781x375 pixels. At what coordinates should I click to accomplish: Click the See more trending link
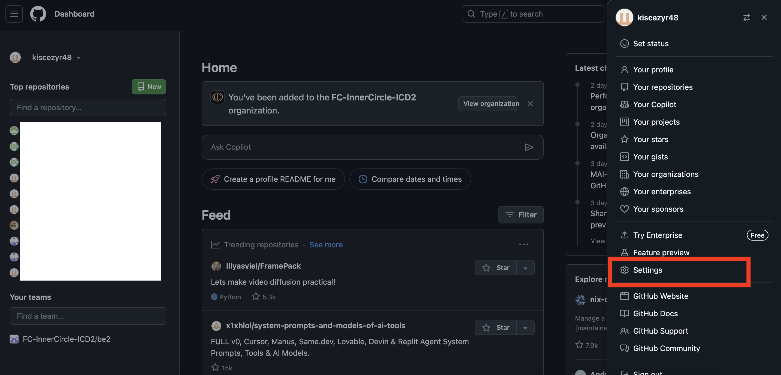tap(326, 245)
